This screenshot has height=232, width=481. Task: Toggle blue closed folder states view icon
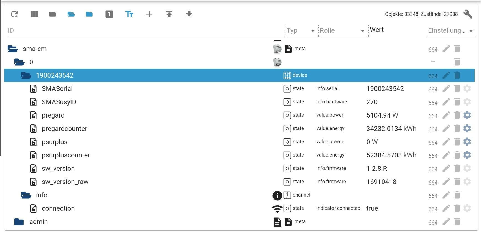[89, 14]
